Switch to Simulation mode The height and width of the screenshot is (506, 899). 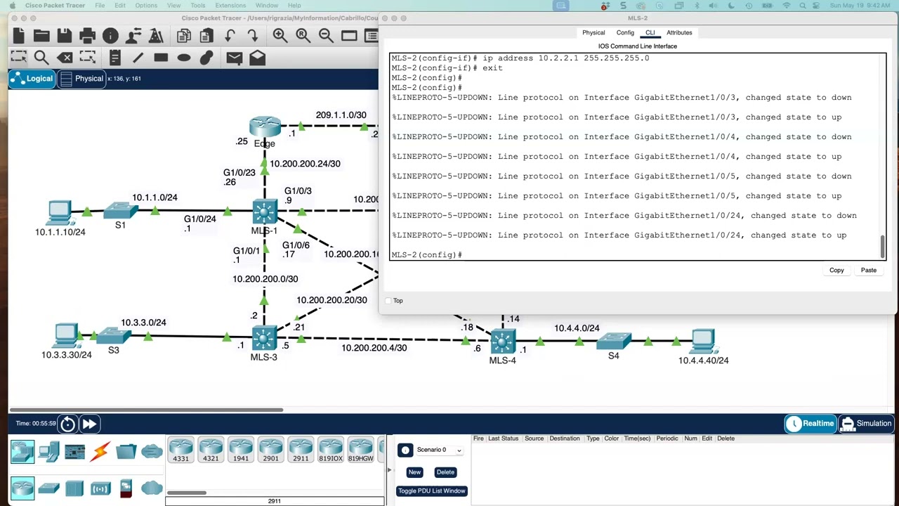[866, 423]
